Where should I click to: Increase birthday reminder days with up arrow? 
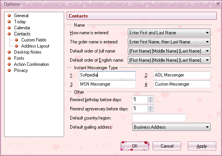pos(150,98)
